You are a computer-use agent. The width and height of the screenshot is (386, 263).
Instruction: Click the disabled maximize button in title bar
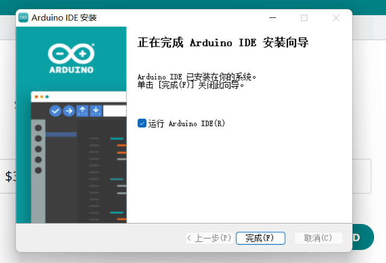coord(304,18)
